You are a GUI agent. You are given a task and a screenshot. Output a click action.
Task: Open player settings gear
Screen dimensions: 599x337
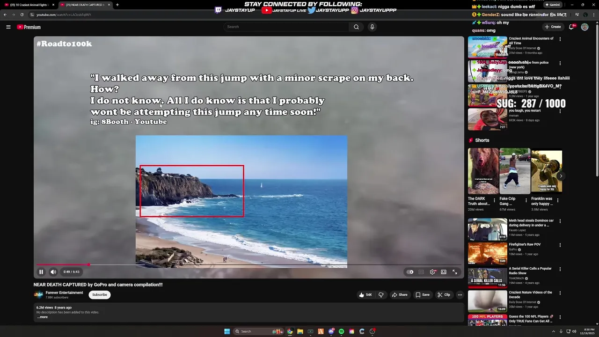432,272
